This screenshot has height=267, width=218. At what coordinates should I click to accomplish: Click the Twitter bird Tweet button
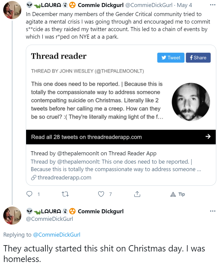point(171,57)
